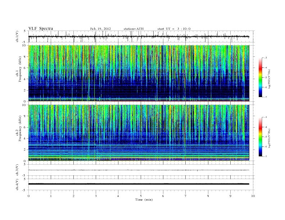Click inside the ch.1 spectrogram panel
Screen dimensions: 285x220
(x=139, y=73)
